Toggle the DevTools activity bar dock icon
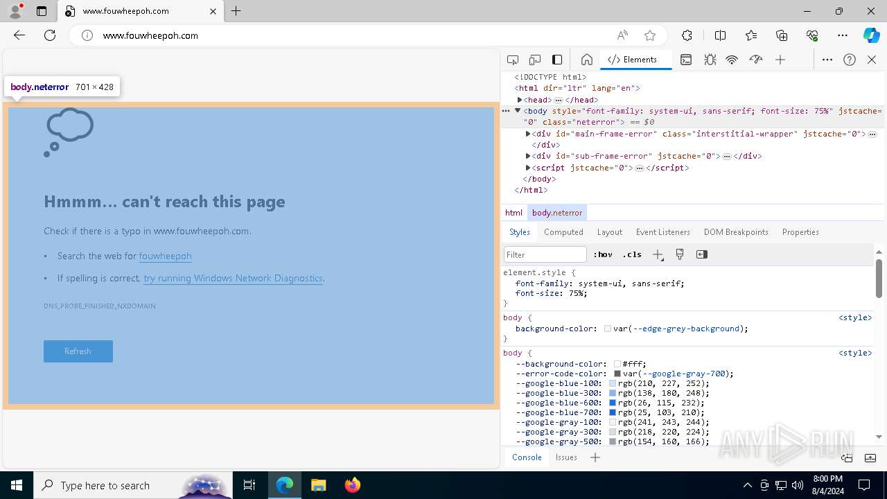This screenshot has width=887, height=499. pos(557,60)
